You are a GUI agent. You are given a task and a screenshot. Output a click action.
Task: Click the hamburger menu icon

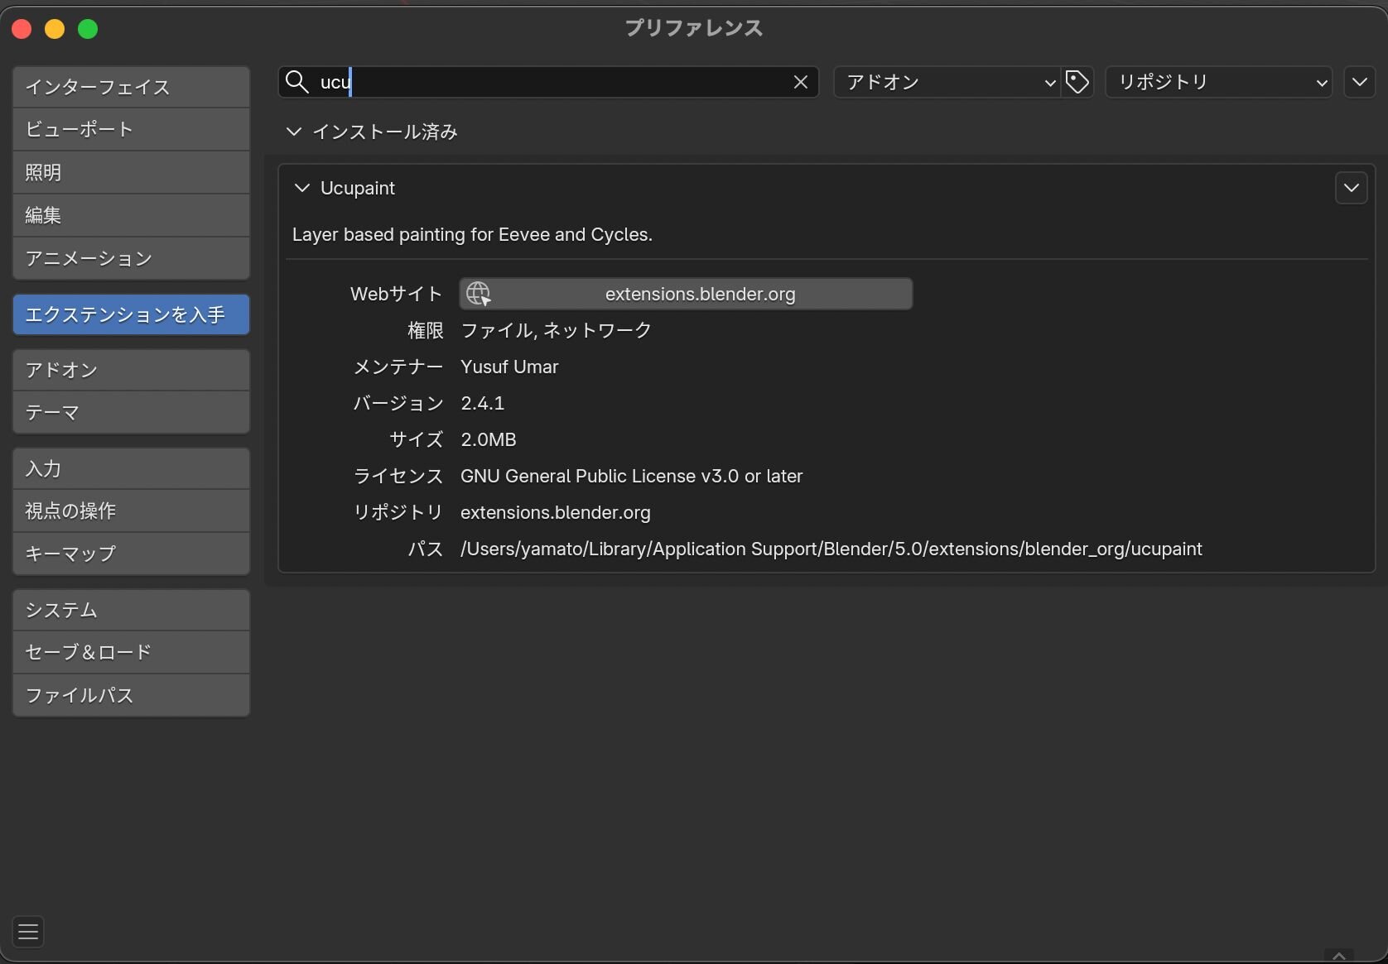point(28,932)
